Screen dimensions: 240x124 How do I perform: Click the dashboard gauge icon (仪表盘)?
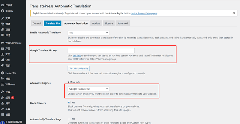[x=2, y=5]
